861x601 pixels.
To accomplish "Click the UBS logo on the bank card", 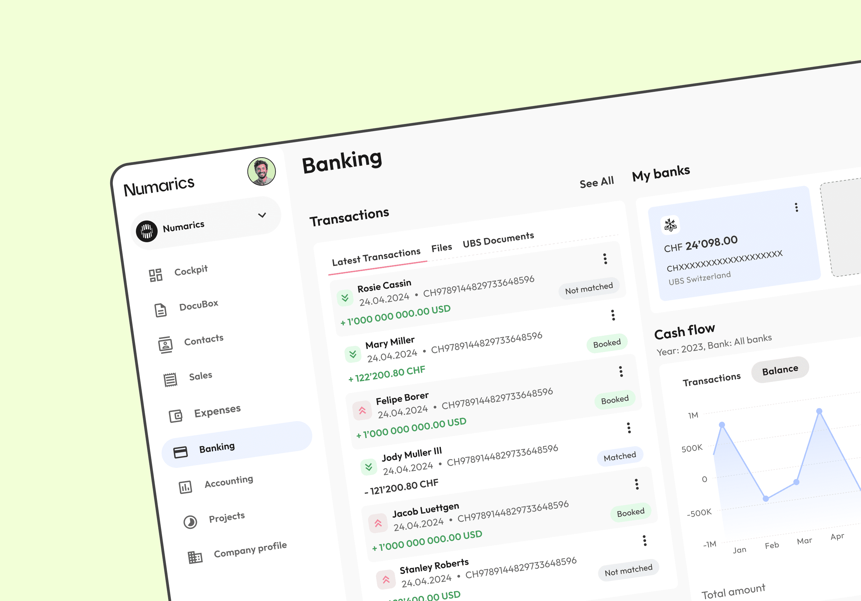I will point(670,225).
